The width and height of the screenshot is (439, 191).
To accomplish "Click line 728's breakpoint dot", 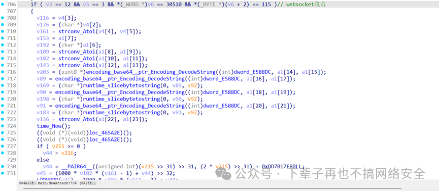I will coord(3,153).
